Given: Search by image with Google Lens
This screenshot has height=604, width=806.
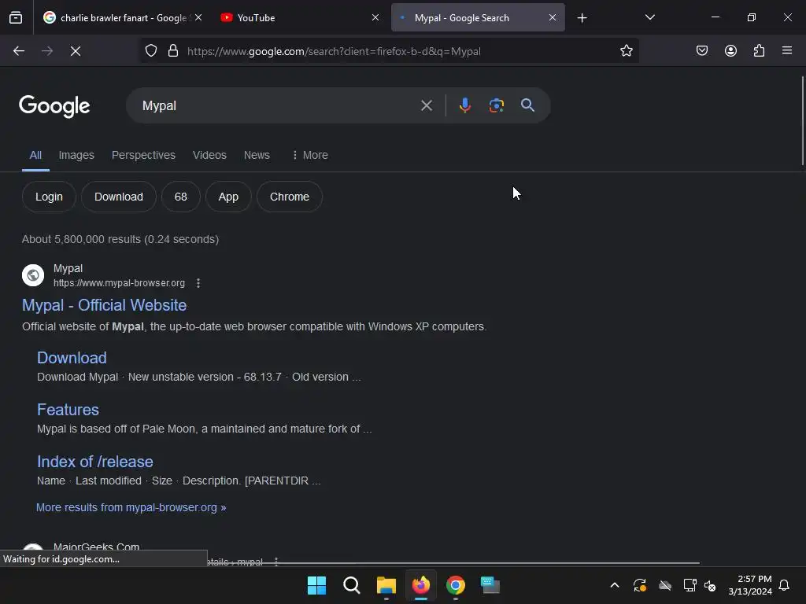Looking at the screenshot, I should [x=496, y=105].
